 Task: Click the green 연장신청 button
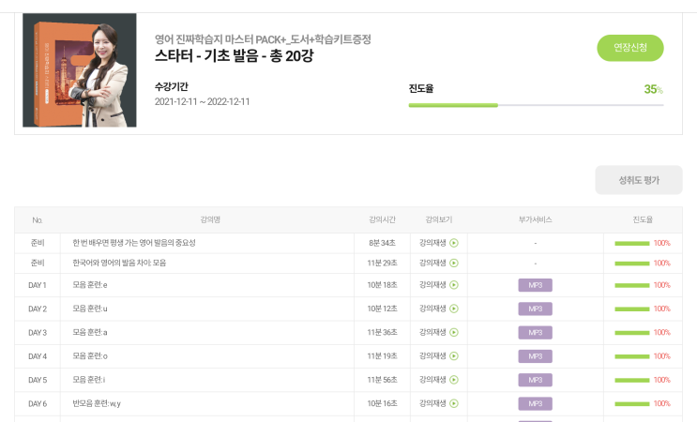(629, 48)
